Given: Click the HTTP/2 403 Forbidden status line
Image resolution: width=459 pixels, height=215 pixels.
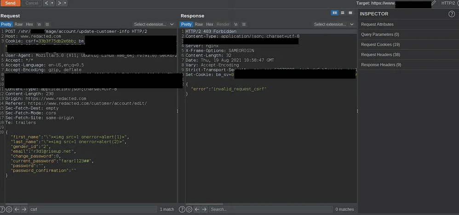Looking at the screenshot, I should point(211,31).
